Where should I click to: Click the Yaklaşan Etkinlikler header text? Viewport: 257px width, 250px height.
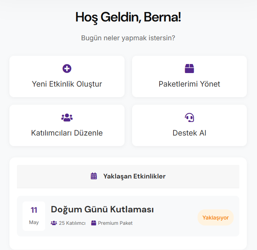pyautogui.click(x=134, y=176)
